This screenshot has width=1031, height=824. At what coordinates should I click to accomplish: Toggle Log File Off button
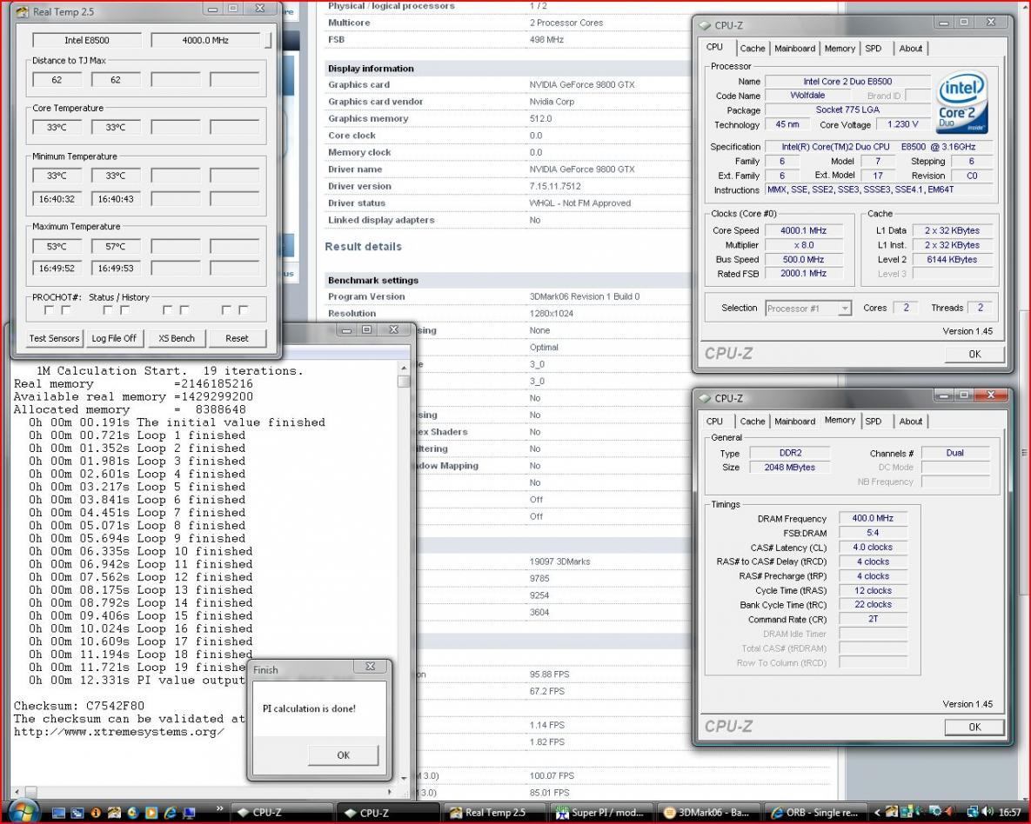pyautogui.click(x=114, y=338)
